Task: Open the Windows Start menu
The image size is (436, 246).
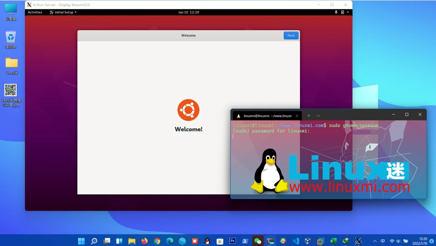Action: point(81,241)
